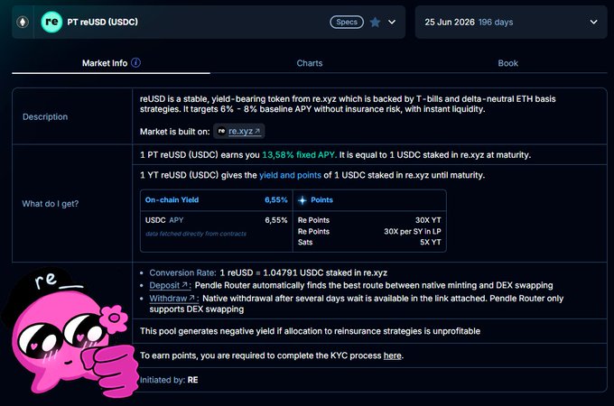Click the Sats row label
Viewport: 614px width, 406px height.
pyautogui.click(x=305, y=242)
